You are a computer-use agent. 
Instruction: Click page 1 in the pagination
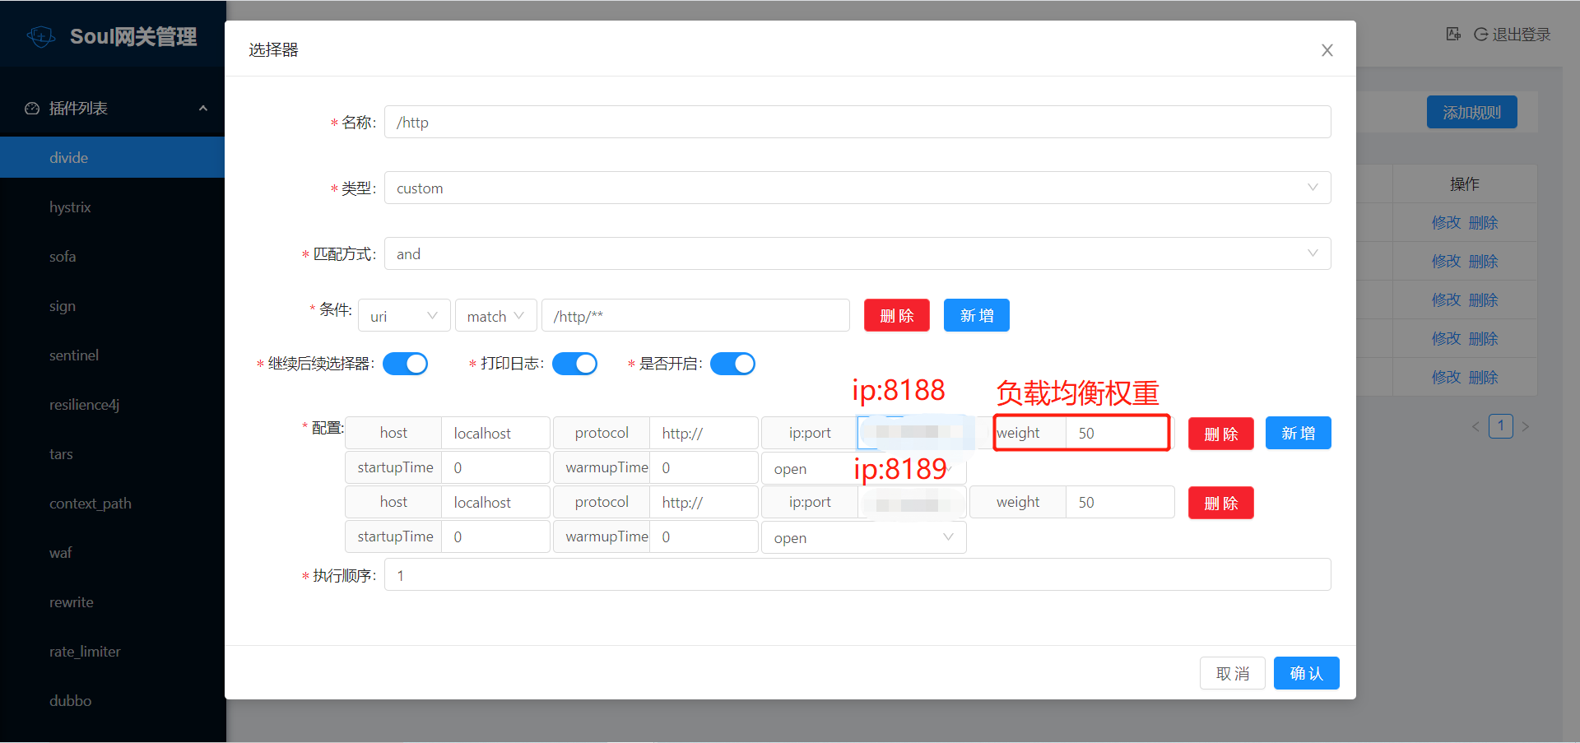click(x=1501, y=426)
